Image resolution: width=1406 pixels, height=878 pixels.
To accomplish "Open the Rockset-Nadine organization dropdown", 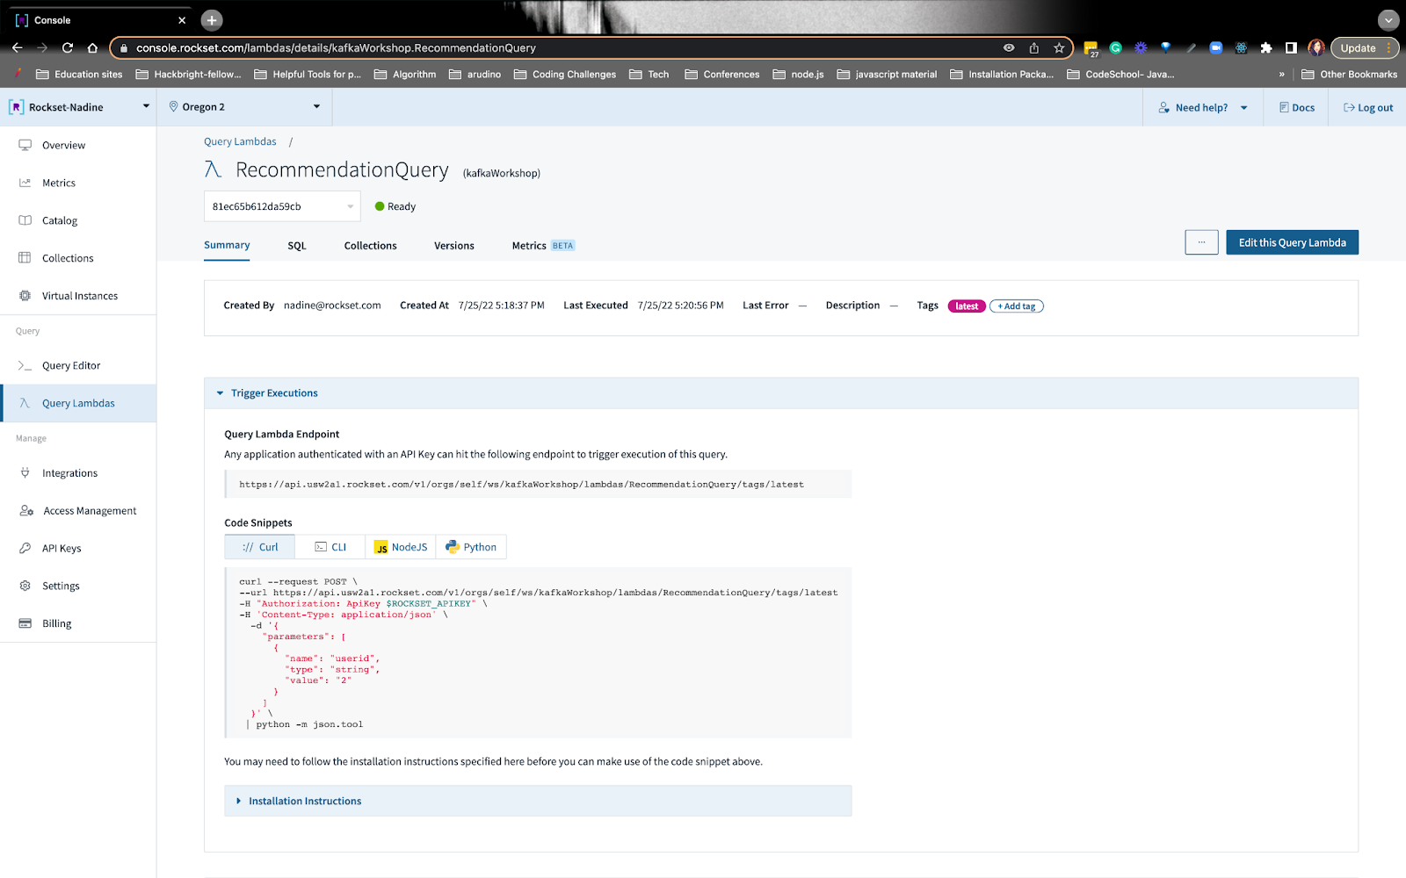I will click(x=79, y=107).
